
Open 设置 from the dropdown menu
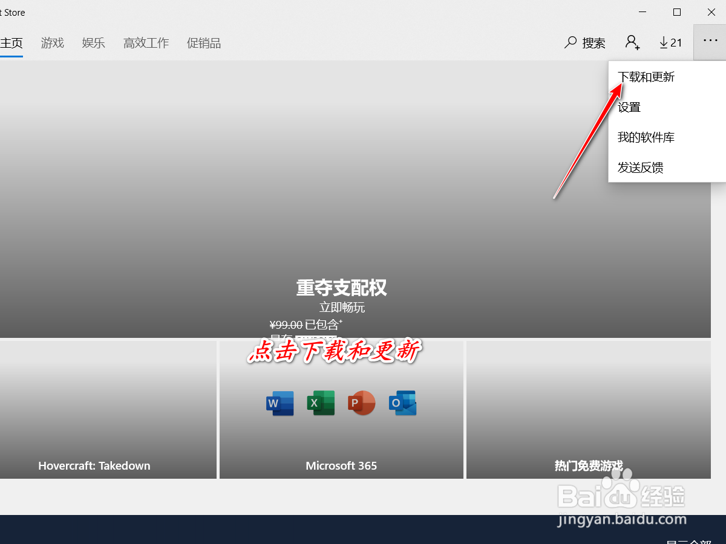629,107
